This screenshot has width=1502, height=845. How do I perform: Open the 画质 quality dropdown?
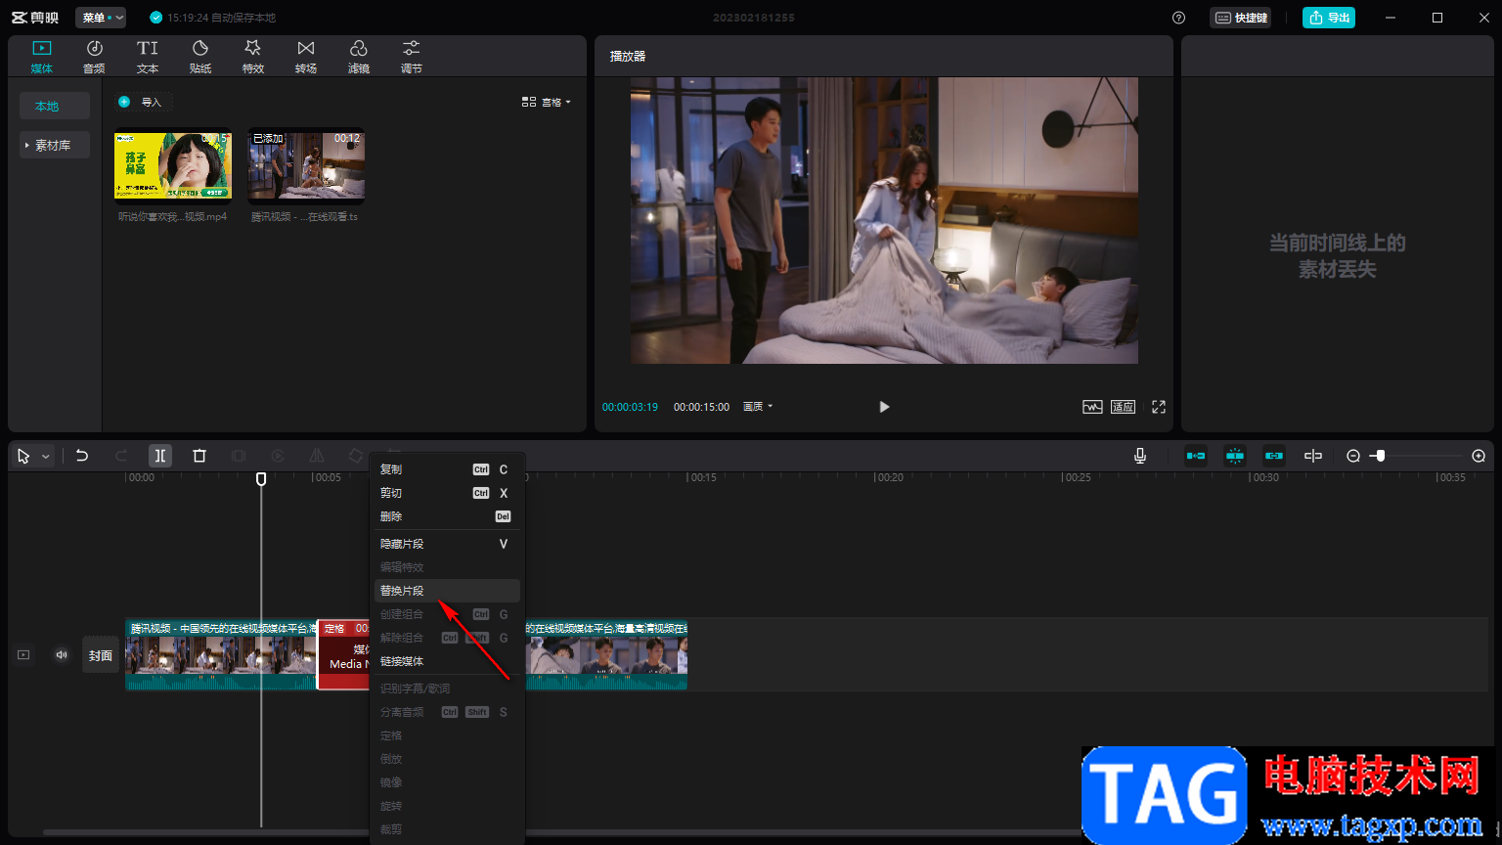pyautogui.click(x=758, y=407)
